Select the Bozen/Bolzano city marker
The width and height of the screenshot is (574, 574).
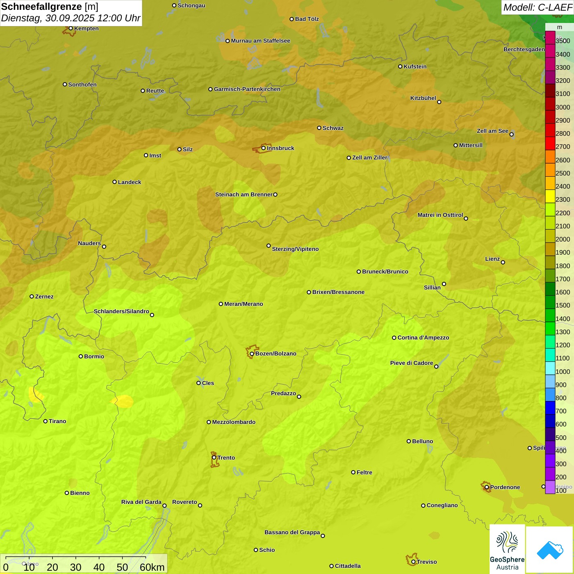(x=252, y=353)
